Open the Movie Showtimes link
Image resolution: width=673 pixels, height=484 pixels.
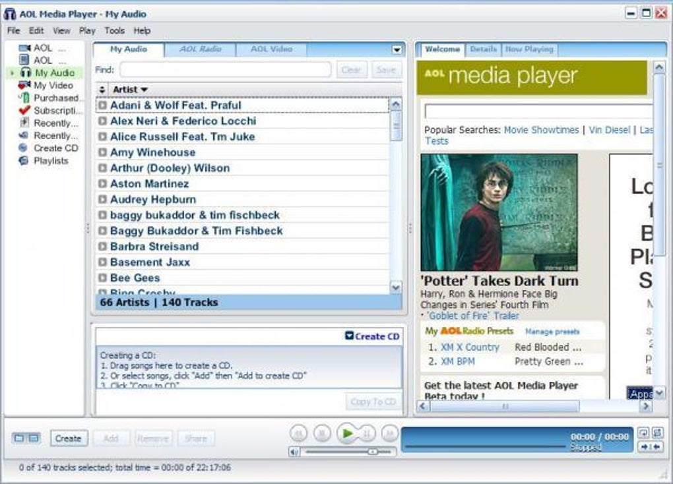(541, 130)
